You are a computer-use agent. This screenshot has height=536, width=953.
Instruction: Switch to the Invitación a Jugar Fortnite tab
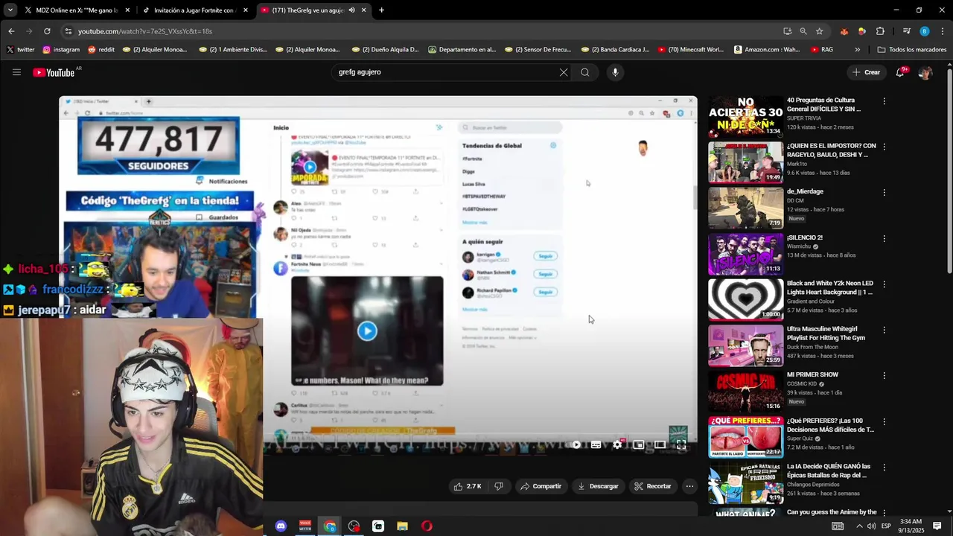[194, 10]
